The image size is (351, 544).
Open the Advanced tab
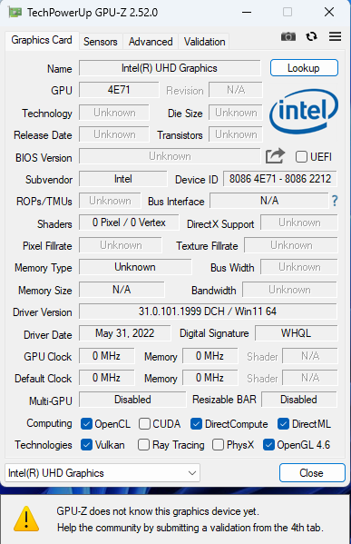coord(151,42)
